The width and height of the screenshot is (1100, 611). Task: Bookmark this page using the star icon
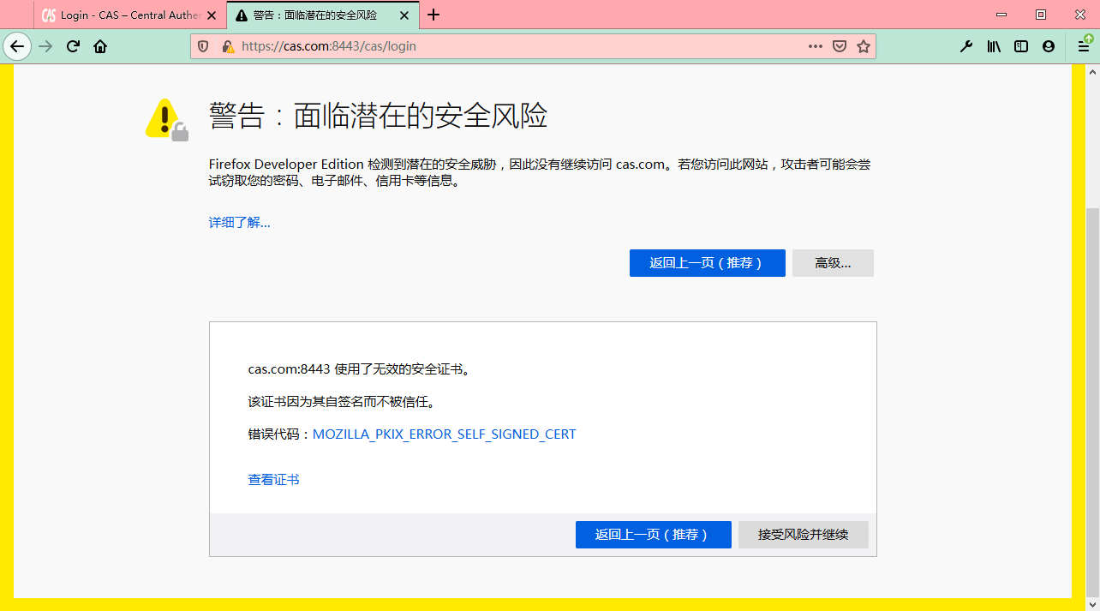pyautogui.click(x=864, y=46)
